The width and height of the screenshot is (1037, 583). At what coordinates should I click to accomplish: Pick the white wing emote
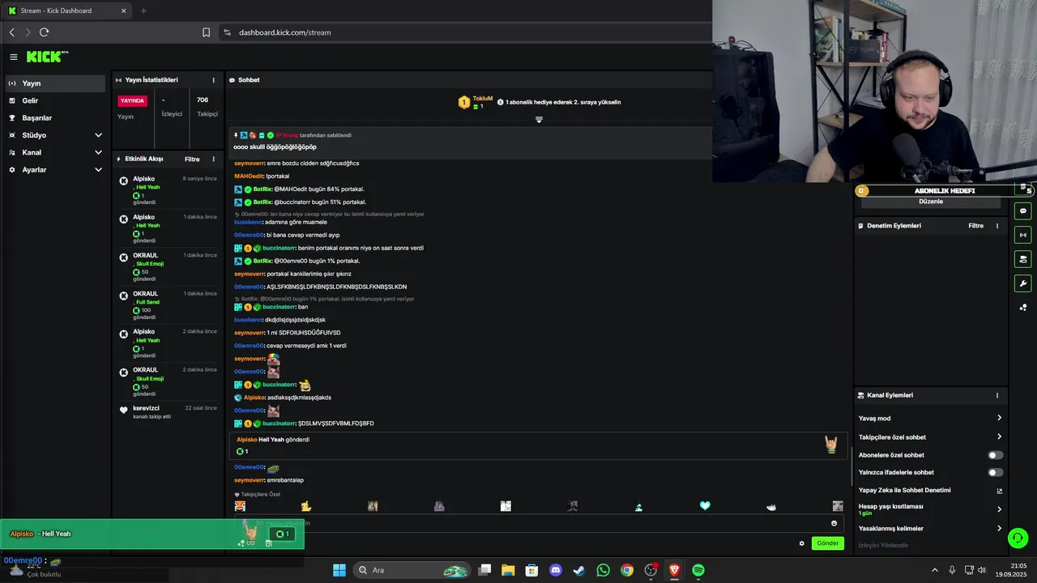pos(771,507)
